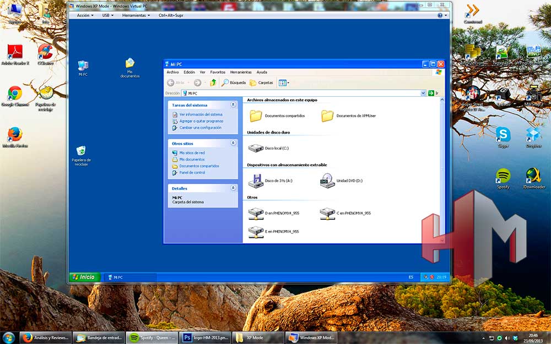
Task: Collapse the Otros sitios panel
Action: [x=233, y=143]
